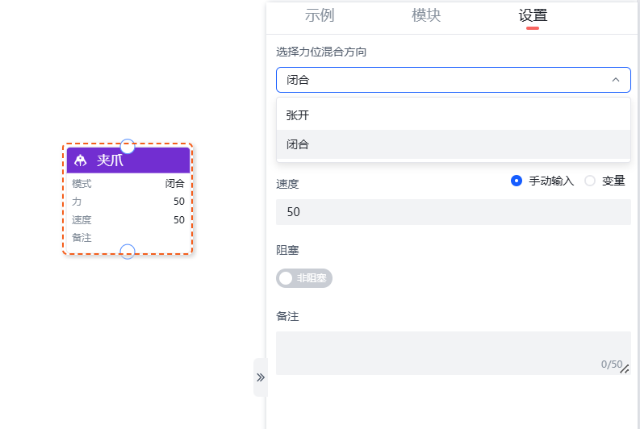
Task: Click the 选择力位混合方向 label
Action: [x=321, y=52]
